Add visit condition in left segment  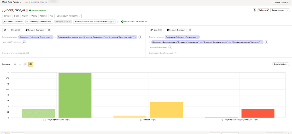[x=140, y=37]
